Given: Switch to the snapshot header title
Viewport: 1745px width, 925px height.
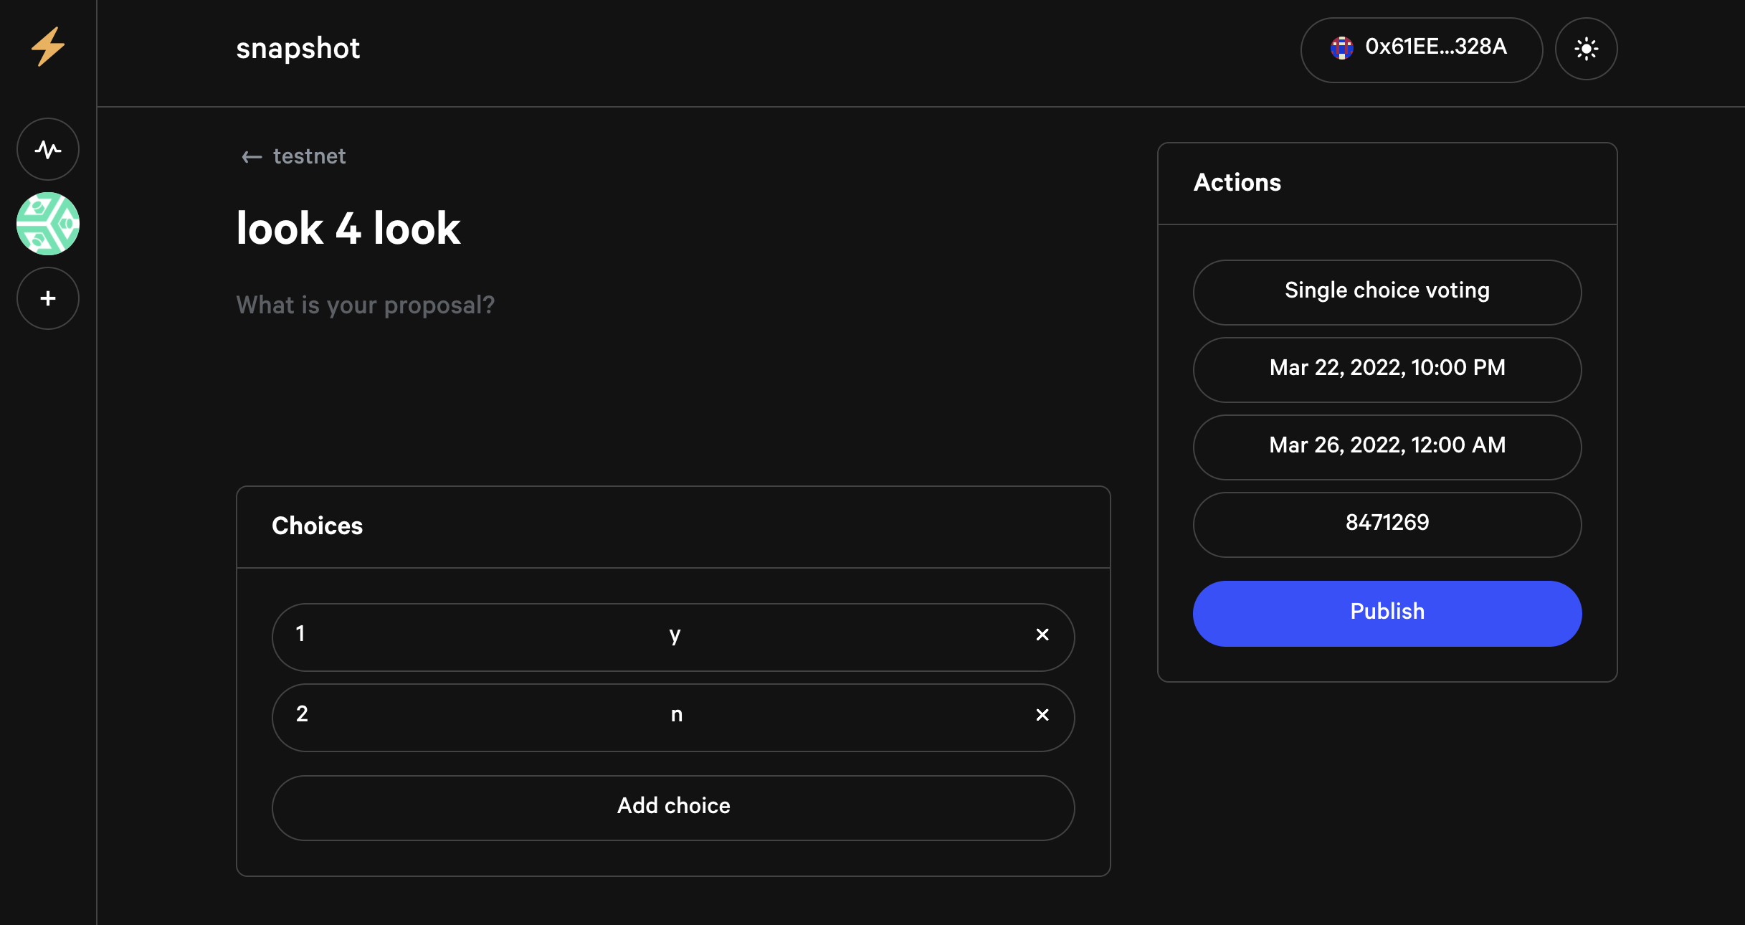Looking at the screenshot, I should [298, 47].
